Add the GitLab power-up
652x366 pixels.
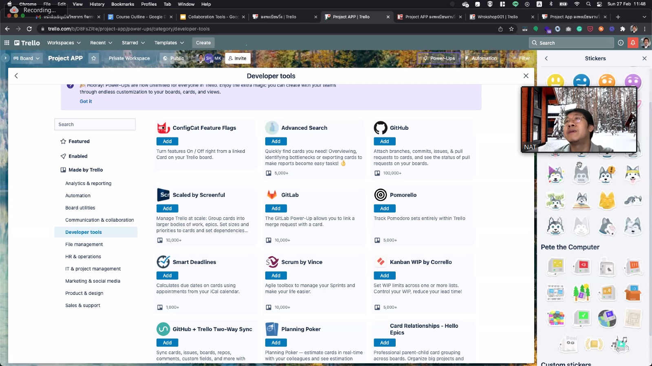click(276, 208)
